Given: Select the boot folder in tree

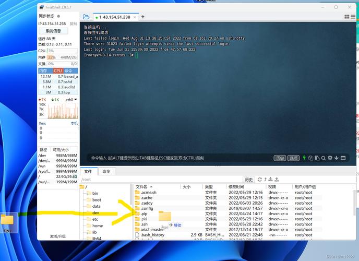Looking at the screenshot, I should [94, 199].
